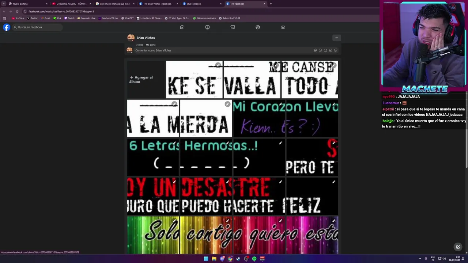Click the '13 años' timestamp
This screenshot has width=468, height=263.
pos(139,45)
